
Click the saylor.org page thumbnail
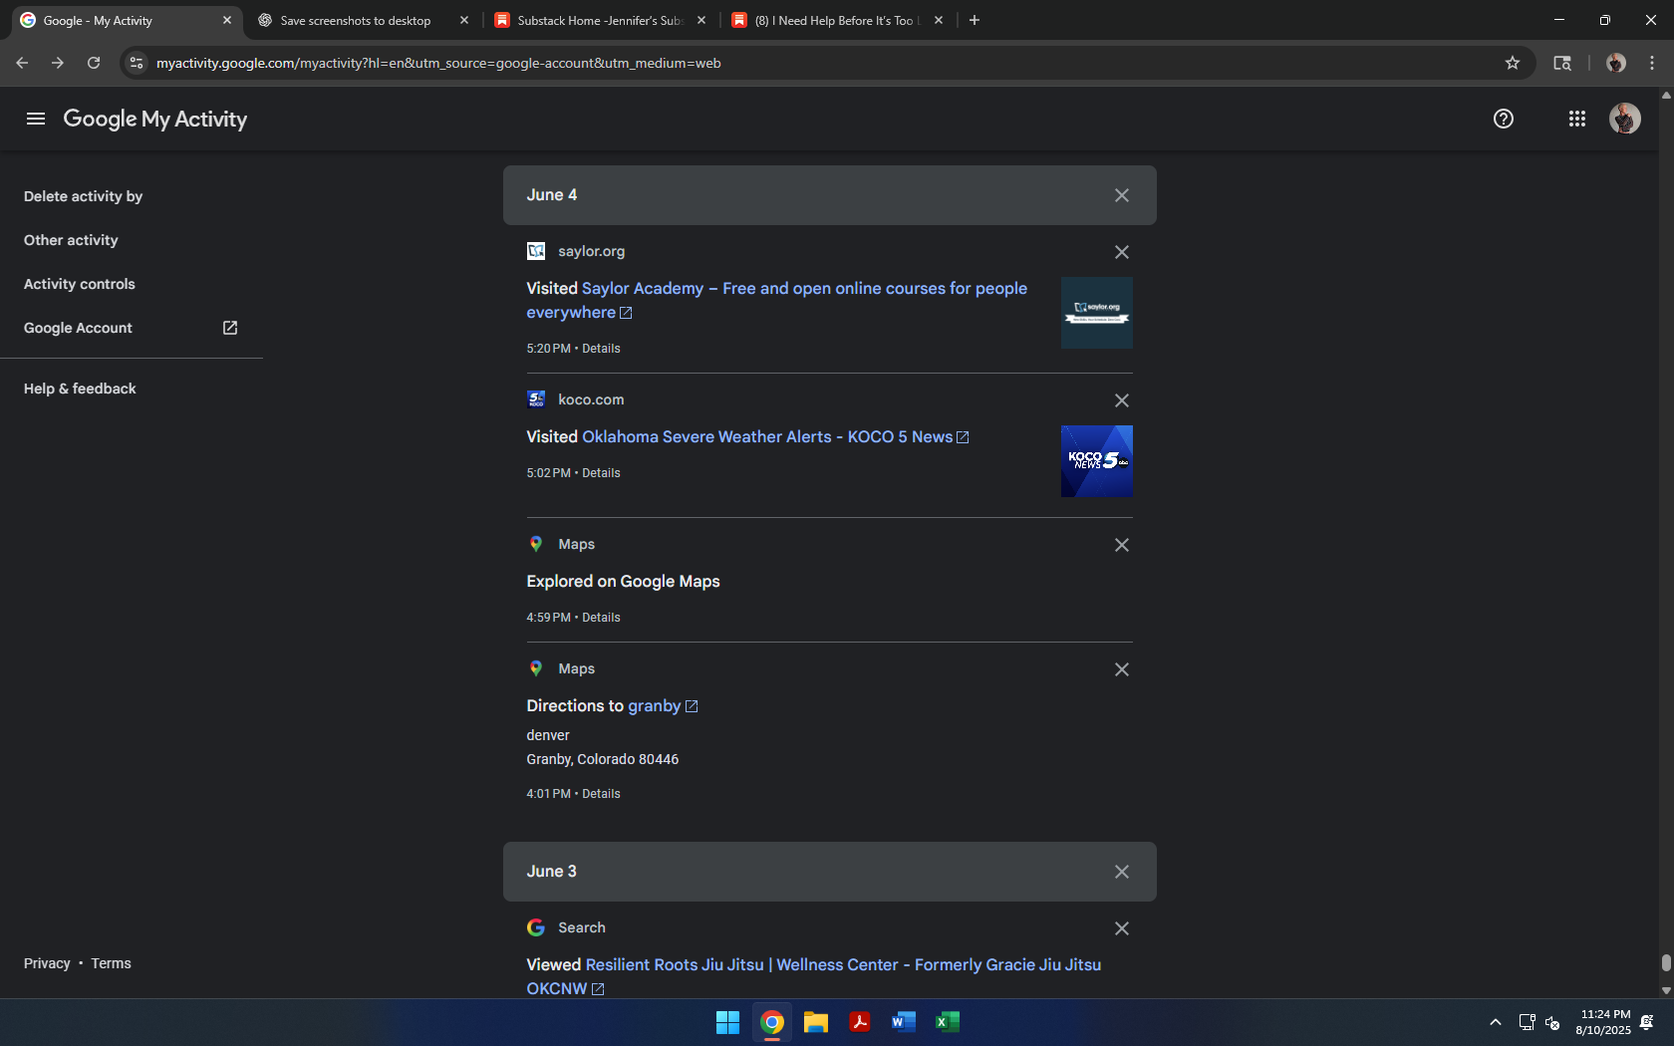(x=1097, y=313)
